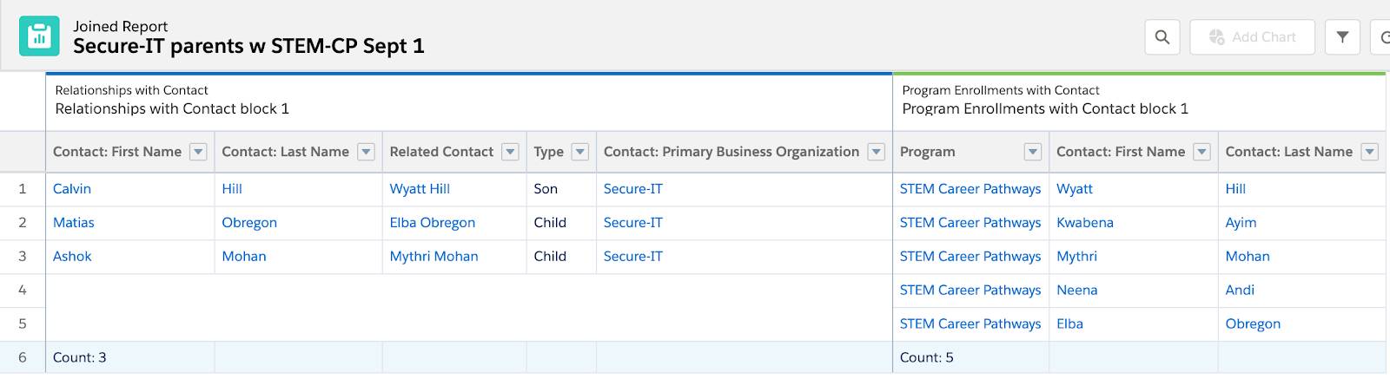The width and height of the screenshot is (1390, 379).
Task: Click the refresh button at the top right edge
Action: 1380,37
